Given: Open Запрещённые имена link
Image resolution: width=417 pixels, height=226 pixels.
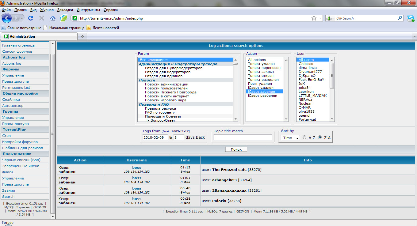Looking at the screenshot, I should [21, 166].
